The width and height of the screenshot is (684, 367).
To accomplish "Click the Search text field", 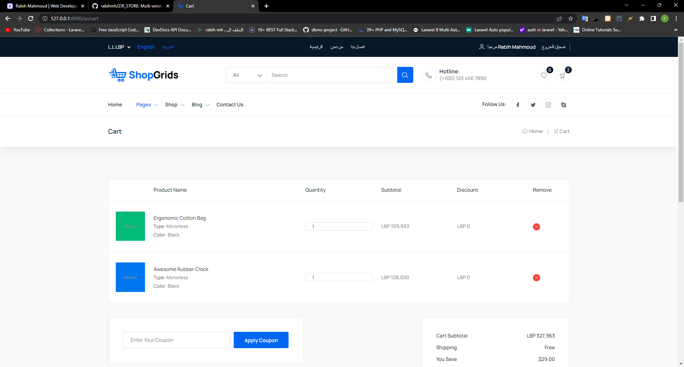I will 332,75.
